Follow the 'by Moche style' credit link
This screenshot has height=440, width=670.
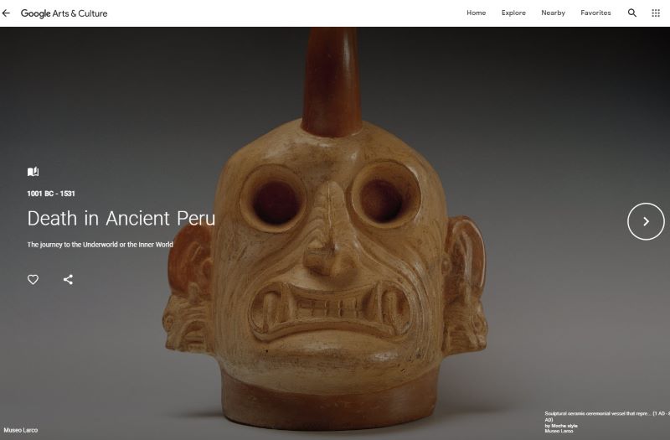(561, 426)
